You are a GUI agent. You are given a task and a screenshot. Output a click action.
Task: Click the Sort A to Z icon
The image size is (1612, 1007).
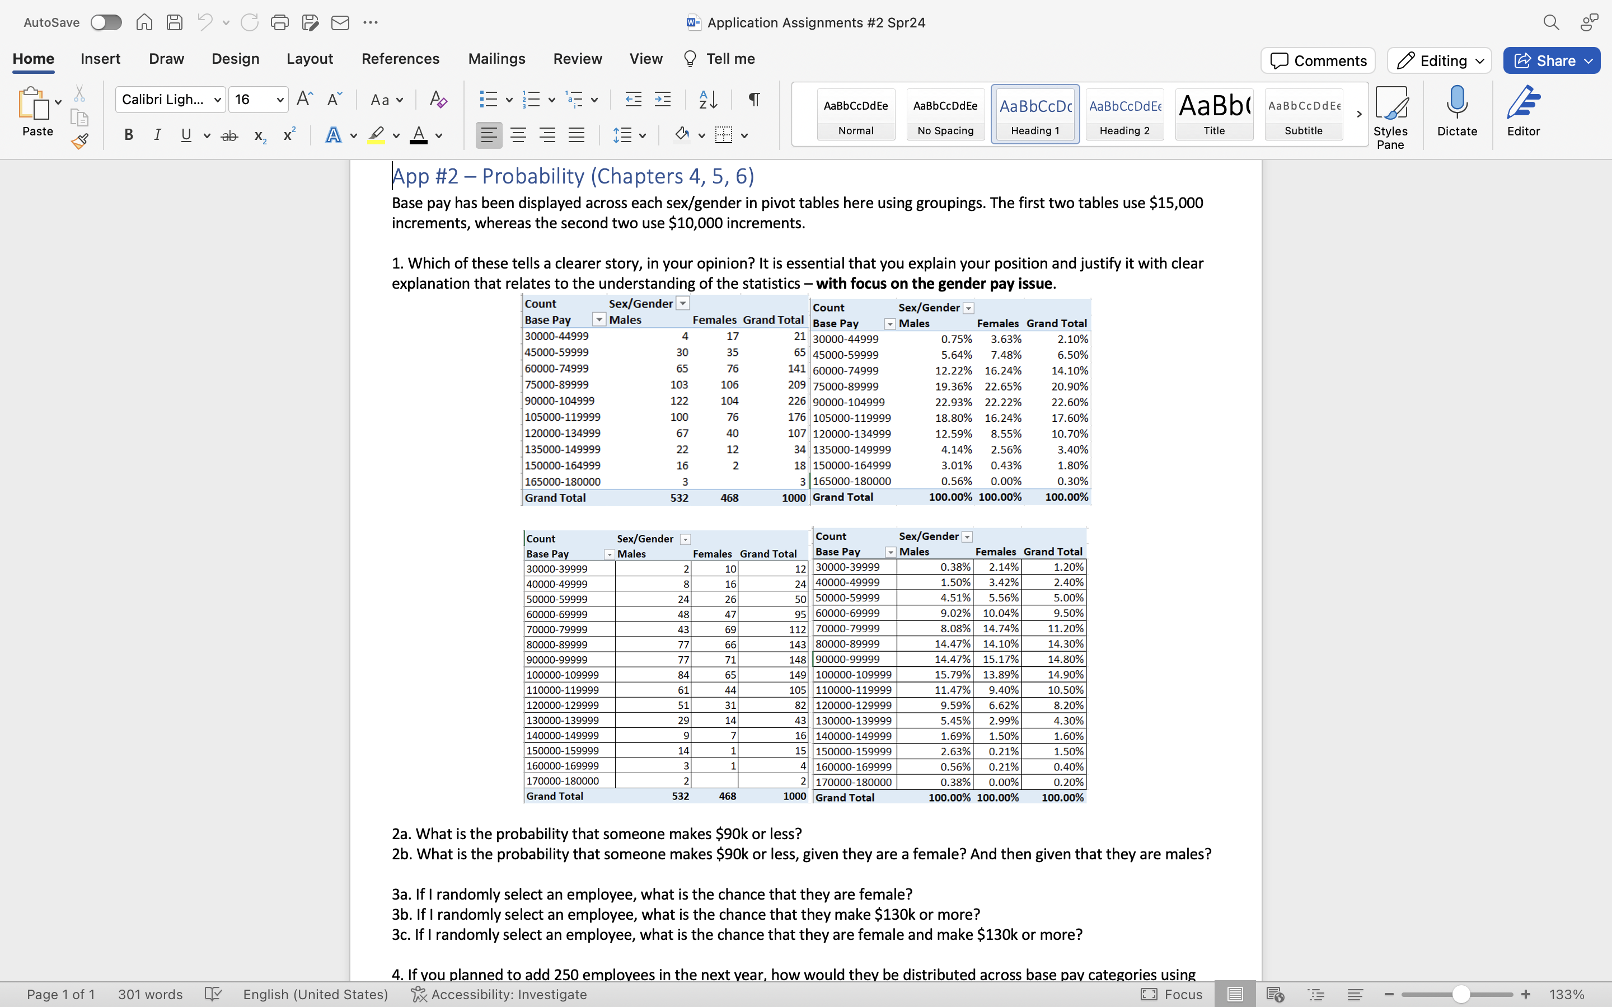(x=708, y=100)
